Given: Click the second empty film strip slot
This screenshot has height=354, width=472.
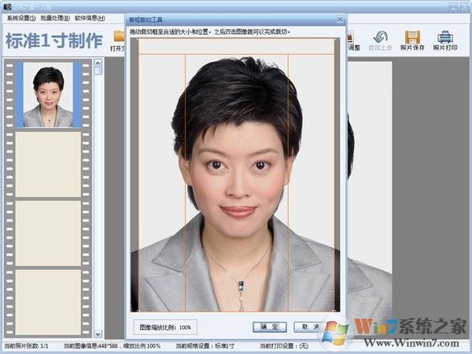Looking at the screenshot, I should coord(48,233).
